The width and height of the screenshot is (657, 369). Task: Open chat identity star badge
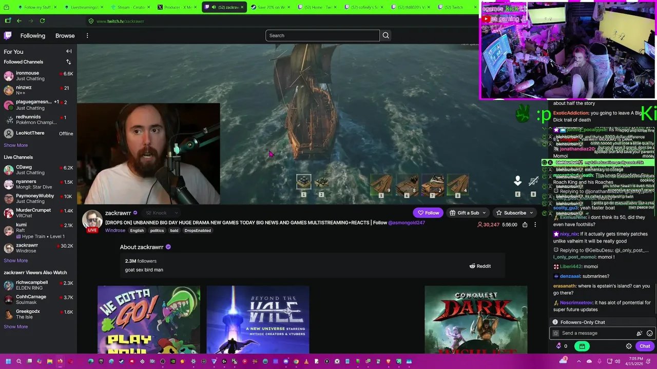point(555,333)
